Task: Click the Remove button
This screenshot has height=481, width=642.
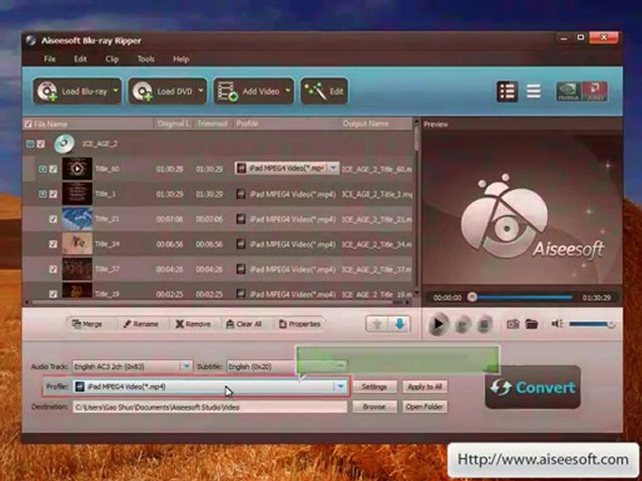Action: click(193, 325)
